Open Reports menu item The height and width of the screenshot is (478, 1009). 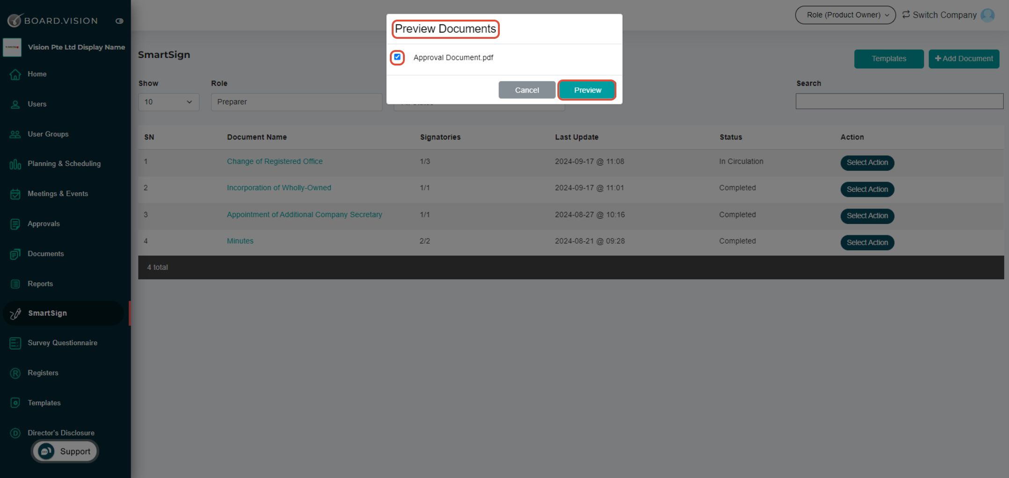pyautogui.click(x=40, y=283)
